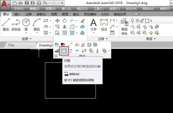
Task: Select the Circle (圆) tool
Action: [26, 25]
